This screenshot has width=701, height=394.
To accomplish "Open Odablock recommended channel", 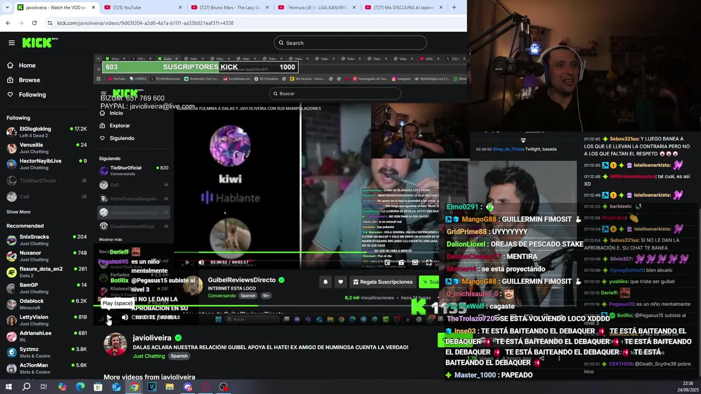I will (47, 304).
